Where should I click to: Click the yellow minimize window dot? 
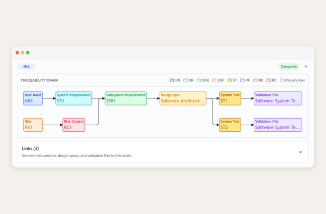point(22,52)
